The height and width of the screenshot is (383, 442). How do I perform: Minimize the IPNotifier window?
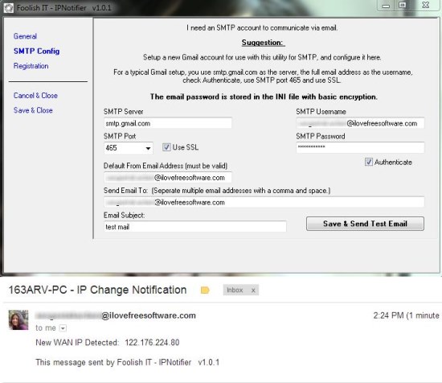tap(386, 6)
